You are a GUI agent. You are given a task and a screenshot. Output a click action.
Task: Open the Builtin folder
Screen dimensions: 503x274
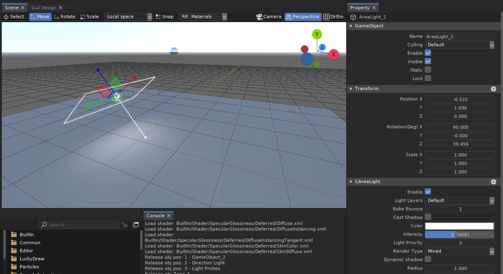[x=23, y=235]
